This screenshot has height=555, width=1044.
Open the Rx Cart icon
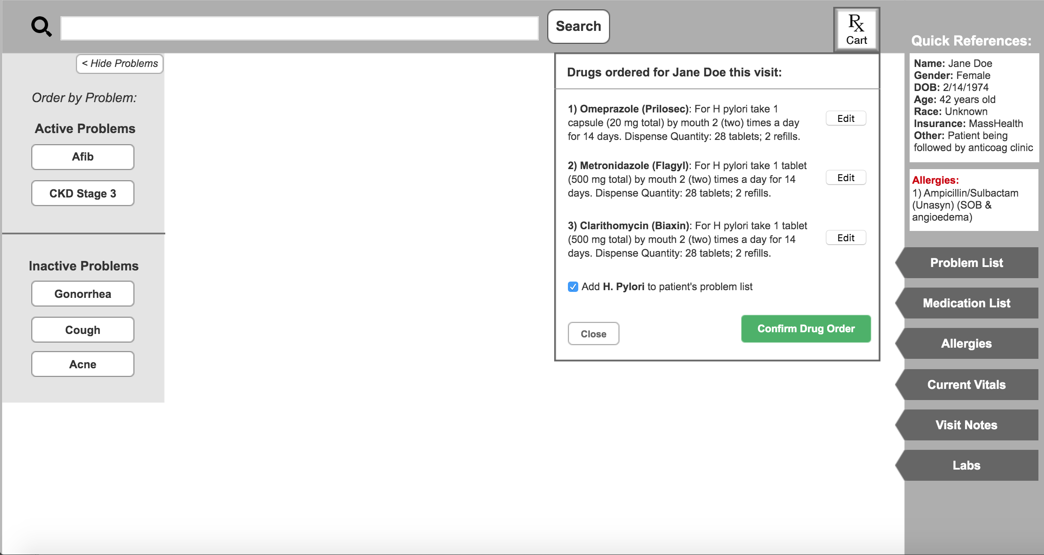click(856, 30)
